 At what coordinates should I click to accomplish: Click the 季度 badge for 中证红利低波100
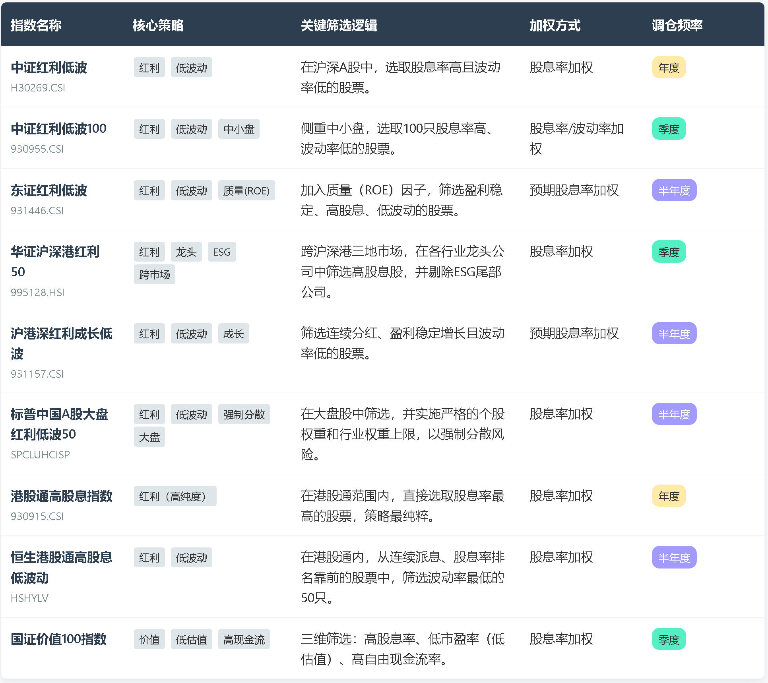point(668,129)
